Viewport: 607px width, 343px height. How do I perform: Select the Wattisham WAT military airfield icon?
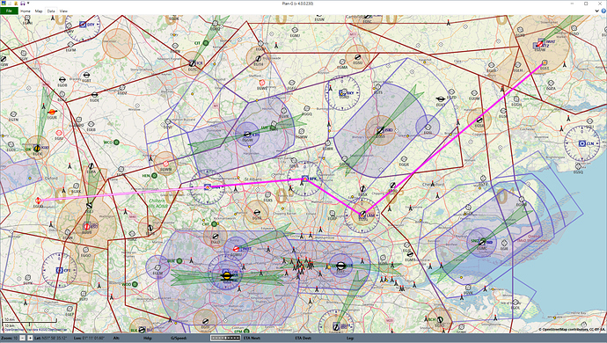(x=540, y=45)
